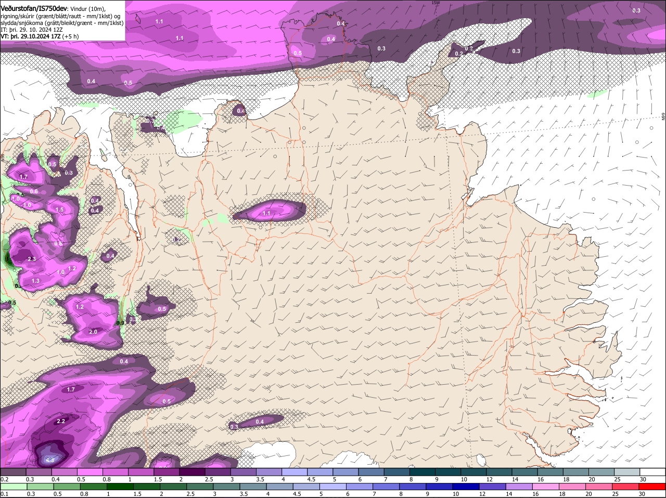Click 0.4 in the southern purple streak
666x498 pixels.
pos(260,421)
